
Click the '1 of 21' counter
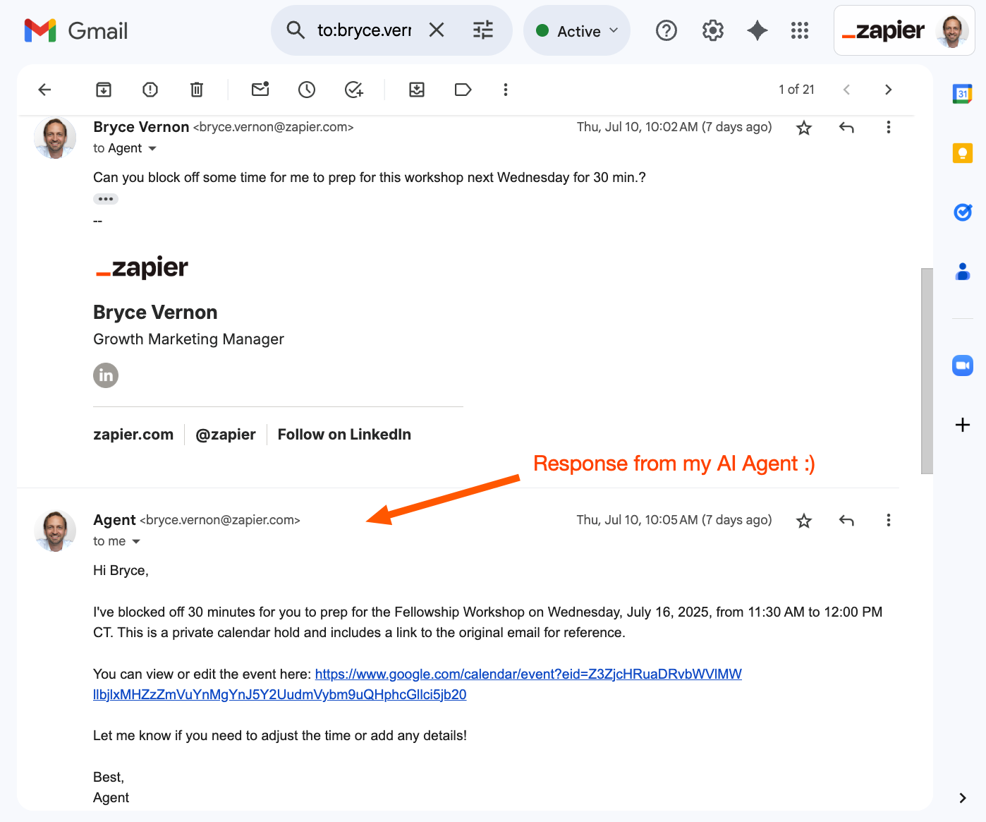tap(796, 90)
